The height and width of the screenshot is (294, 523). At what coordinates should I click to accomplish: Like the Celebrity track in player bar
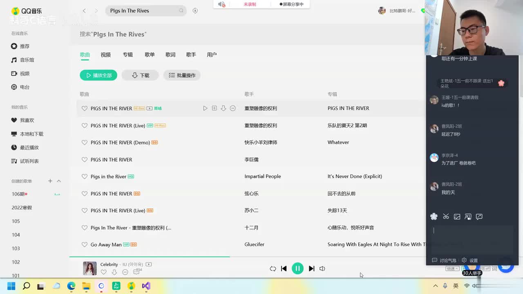click(x=104, y=272)
